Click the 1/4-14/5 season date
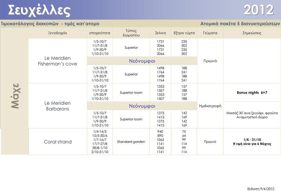This screenshot has width=281, height=191. 100,132
